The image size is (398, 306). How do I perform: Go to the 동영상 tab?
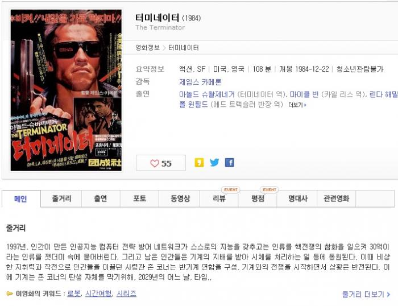point(180,199)
